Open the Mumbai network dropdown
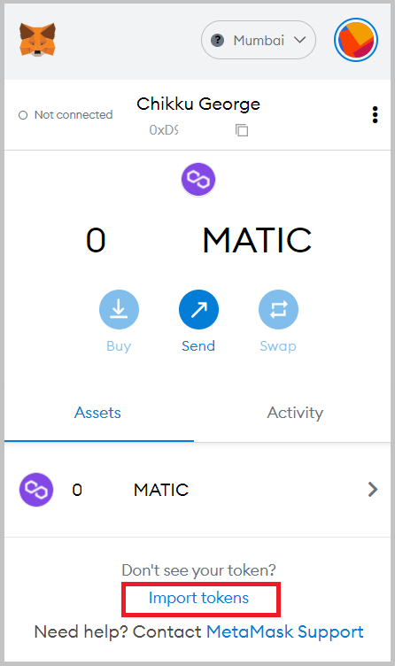The width and height of the screenshot is (395, 666). (x=259, y=40)
